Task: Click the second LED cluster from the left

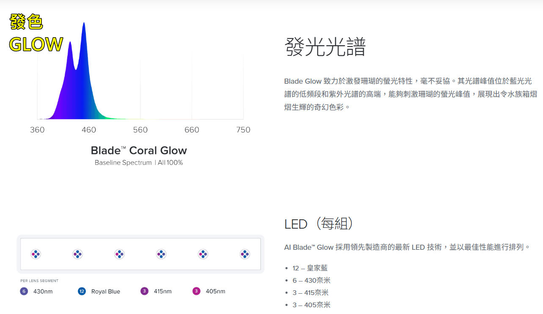Action: [x=77, y=254]
